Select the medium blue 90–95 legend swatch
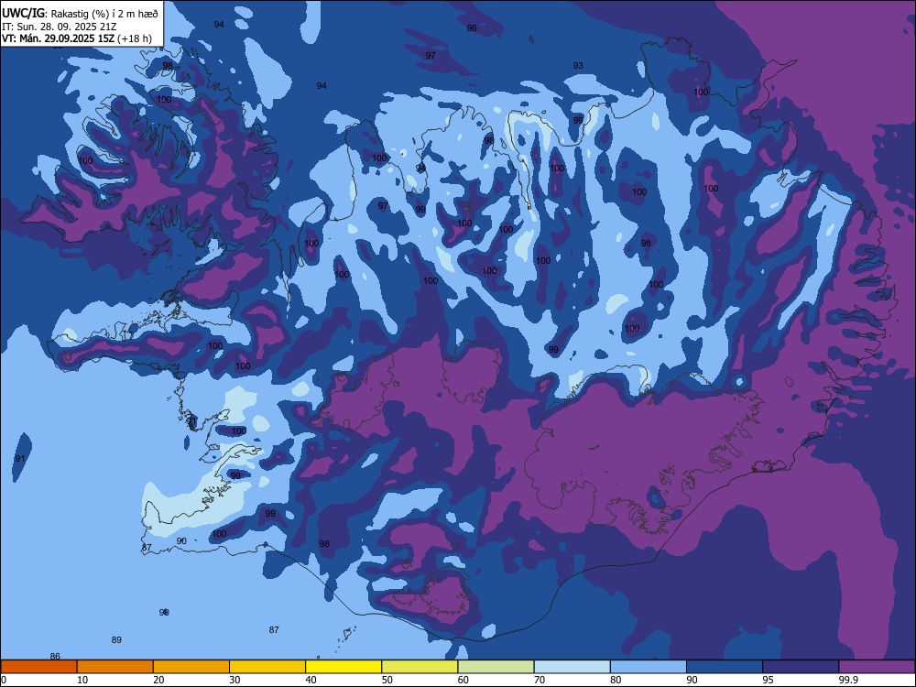This screenshot has height=687, width=916. [x=725, y=667]
